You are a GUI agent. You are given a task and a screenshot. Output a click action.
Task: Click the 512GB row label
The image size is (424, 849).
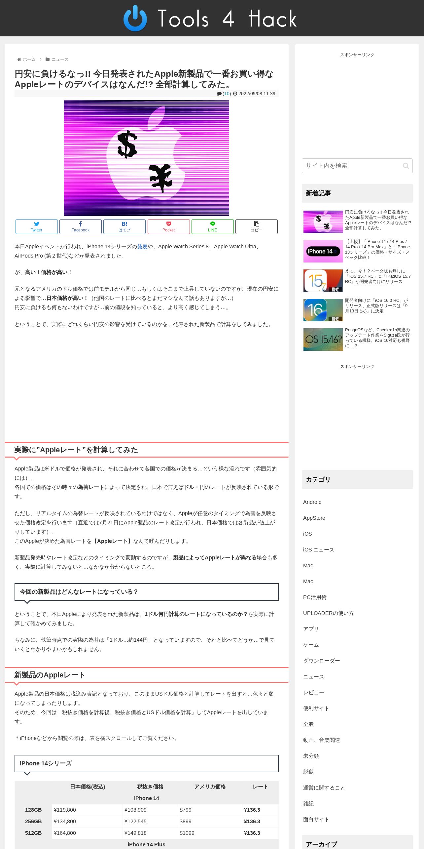point(33,833)
